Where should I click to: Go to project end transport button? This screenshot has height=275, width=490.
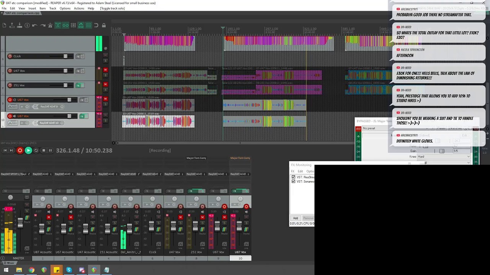point(11,150)
